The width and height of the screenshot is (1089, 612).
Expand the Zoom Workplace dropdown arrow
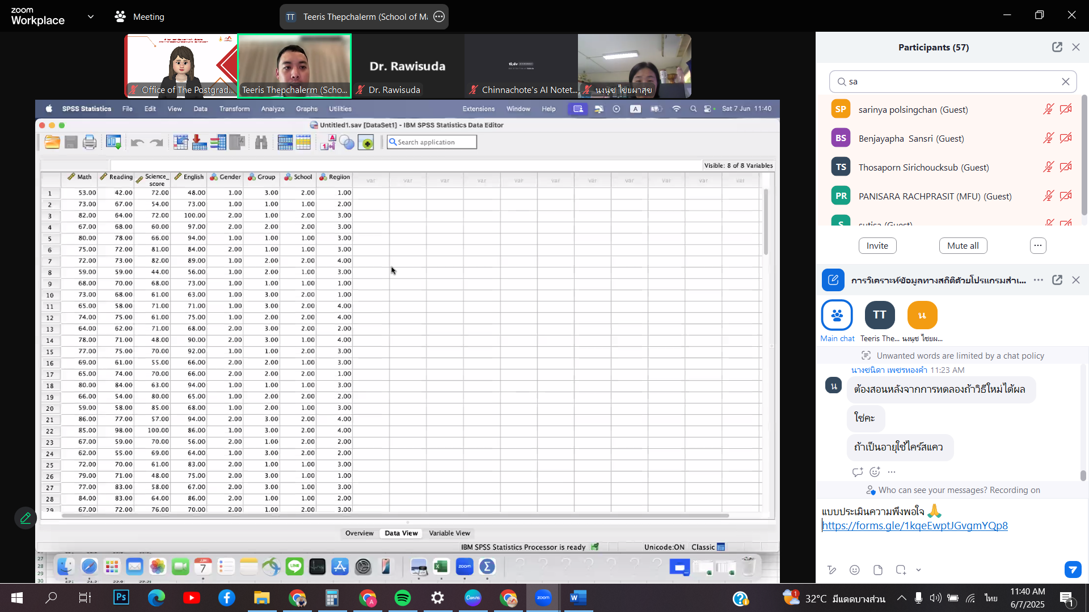coord(91,17)
